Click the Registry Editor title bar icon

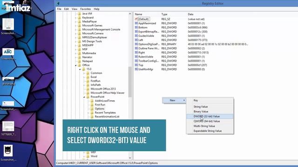click(x=58, y=3)
